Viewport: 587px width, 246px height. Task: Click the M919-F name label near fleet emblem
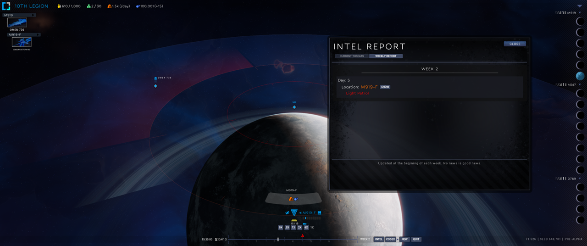pyautogui.click(x=309, y=213)
